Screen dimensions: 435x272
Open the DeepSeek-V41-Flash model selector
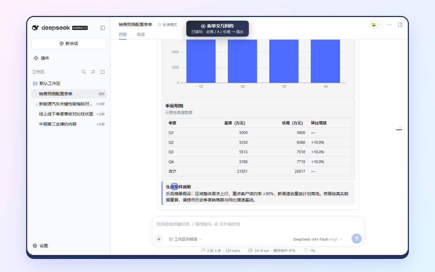click(318, 239)
